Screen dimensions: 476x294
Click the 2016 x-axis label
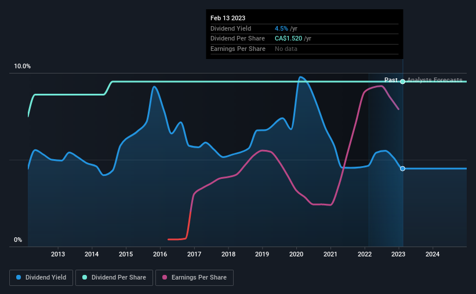160,254
